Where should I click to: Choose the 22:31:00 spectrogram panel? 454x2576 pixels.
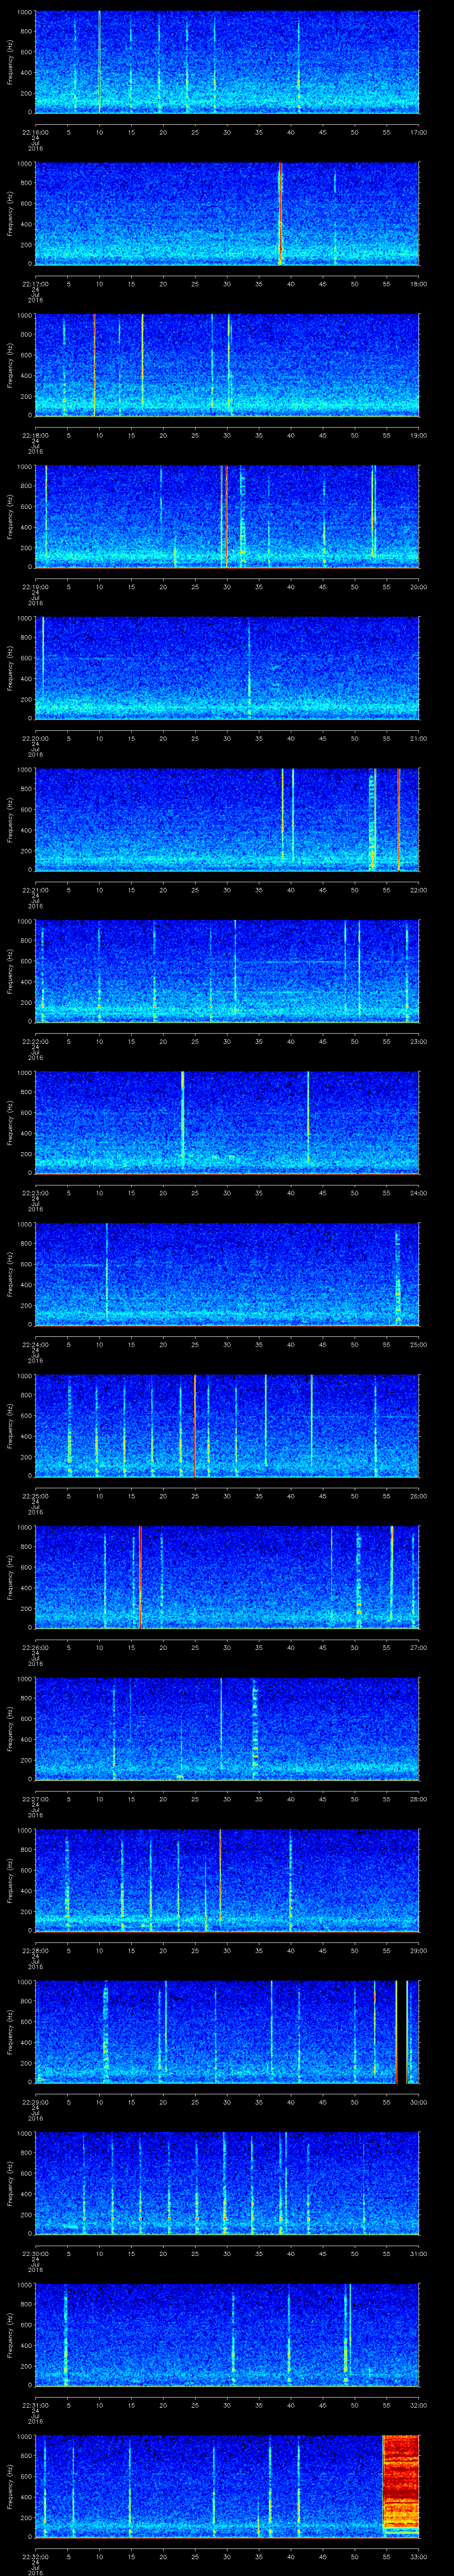click(227, 2334)
